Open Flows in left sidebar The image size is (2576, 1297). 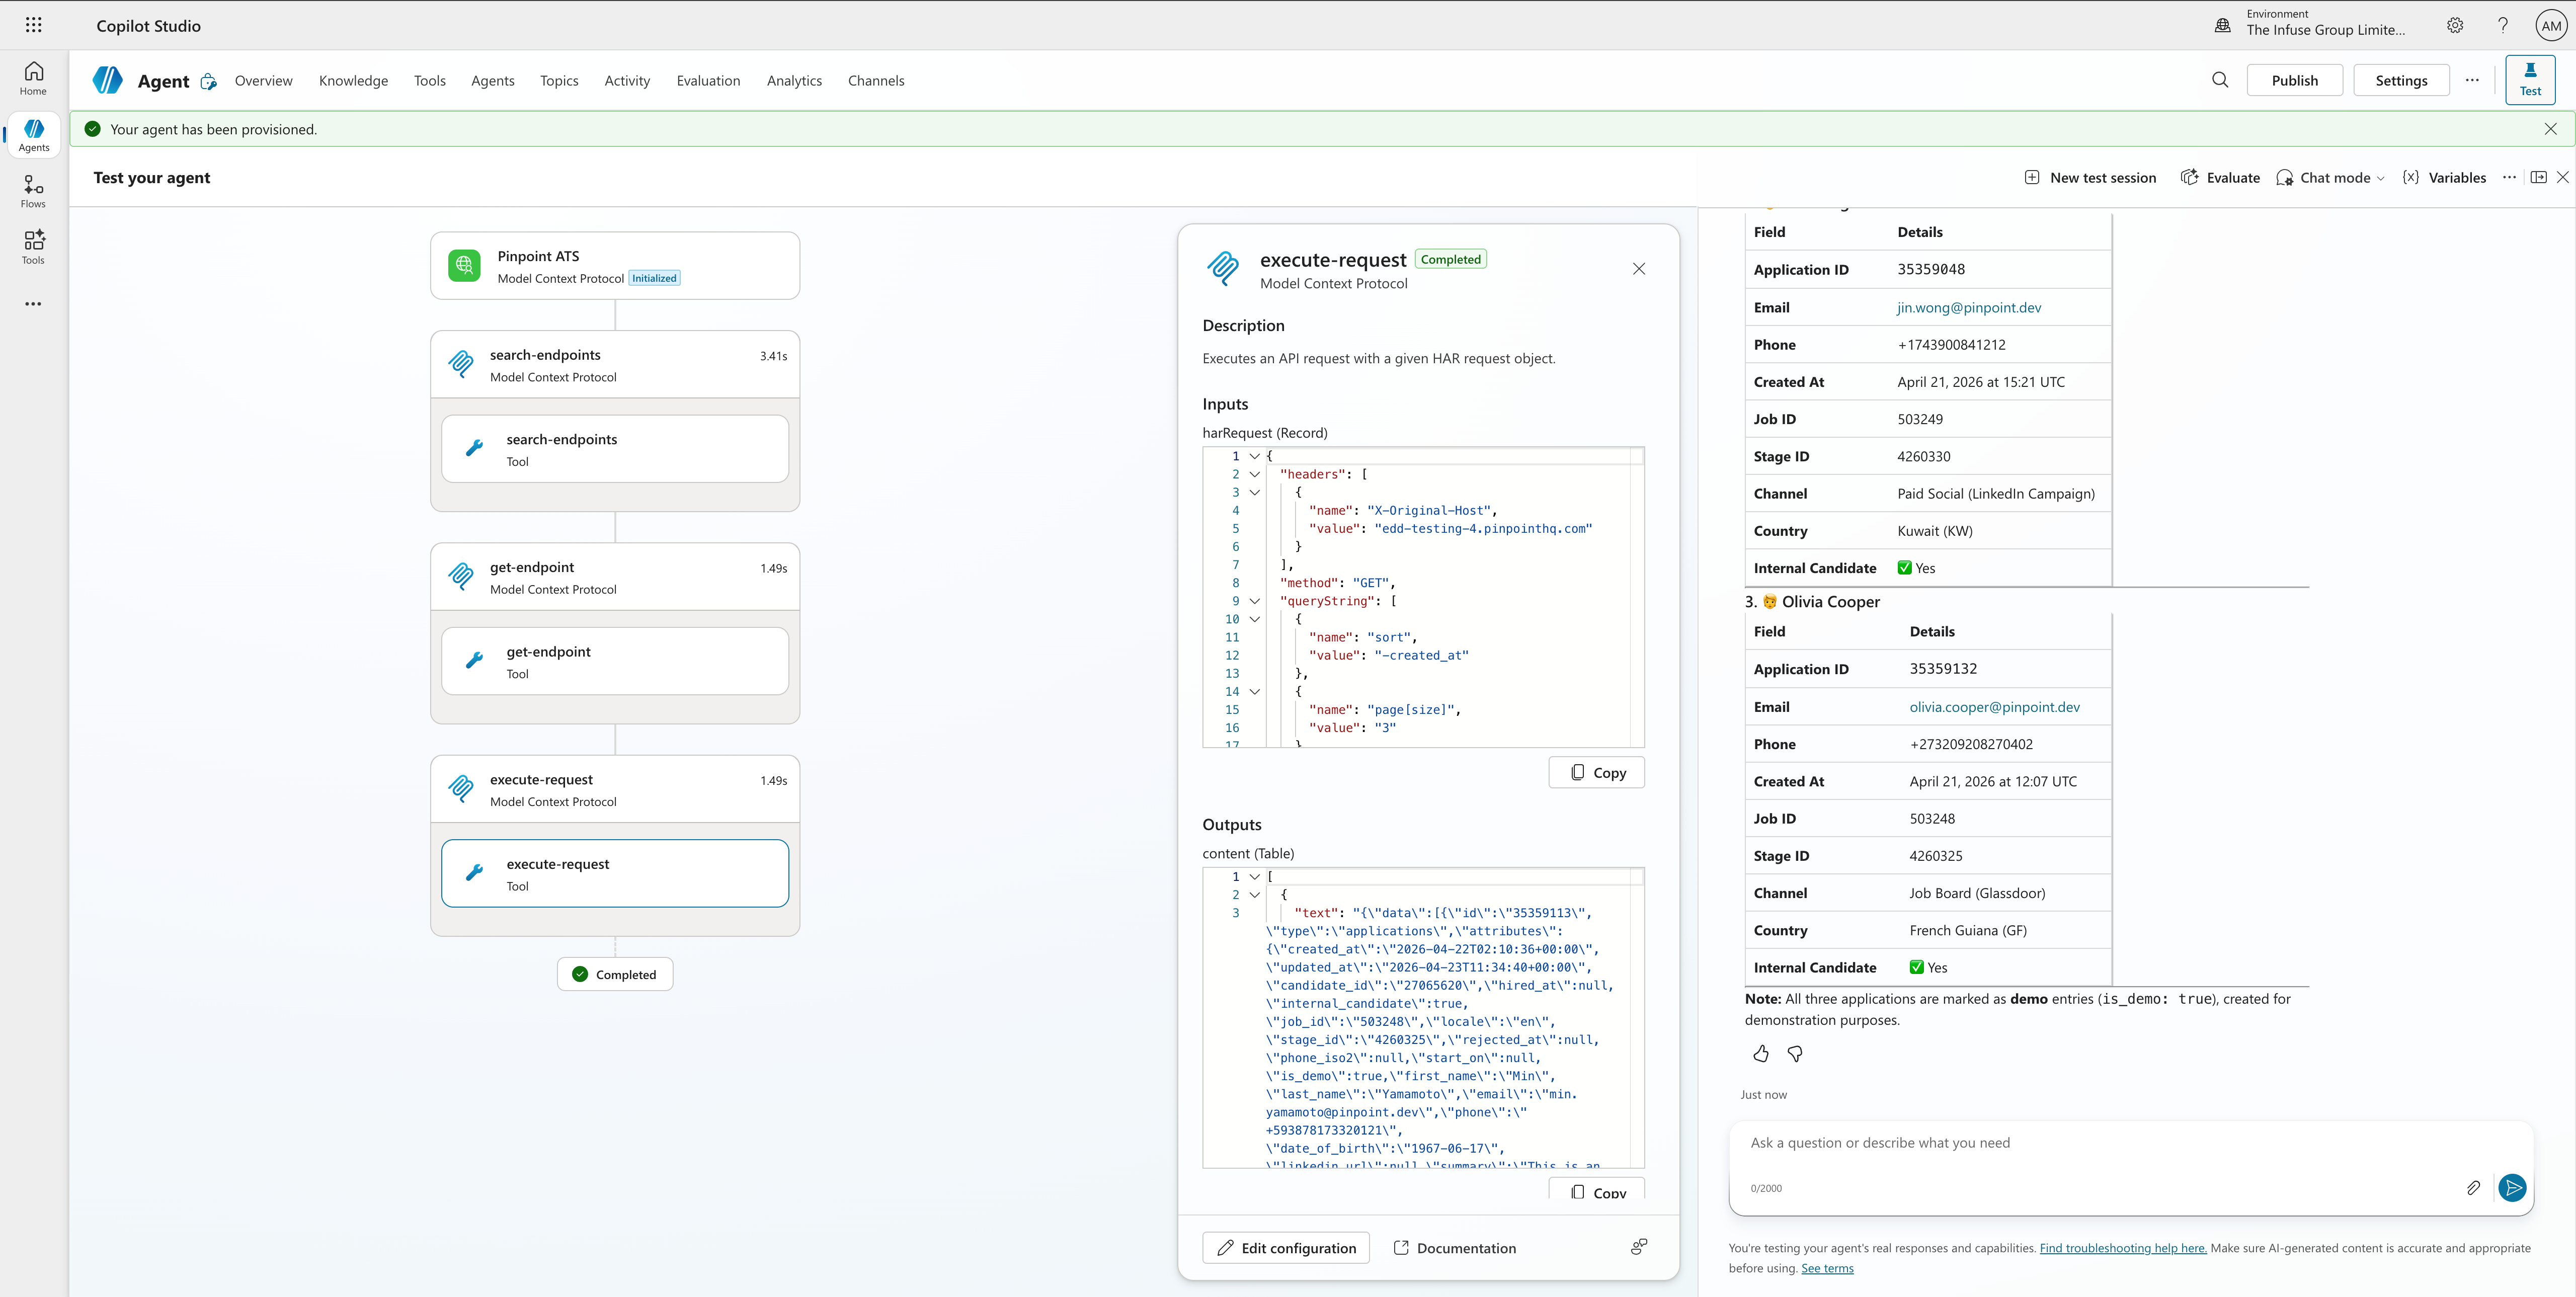(33, 191)
